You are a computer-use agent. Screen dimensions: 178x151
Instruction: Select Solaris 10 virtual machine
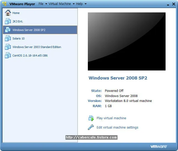tap(40, 38)
